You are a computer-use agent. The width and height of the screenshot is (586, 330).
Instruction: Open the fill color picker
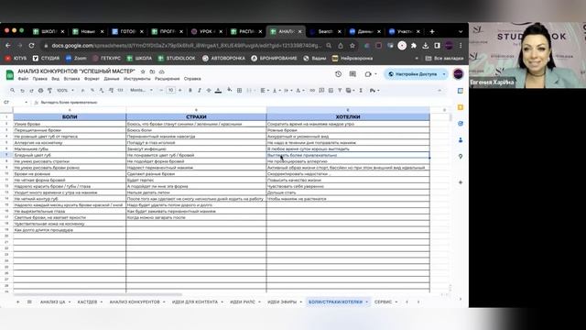pos(229,90)
